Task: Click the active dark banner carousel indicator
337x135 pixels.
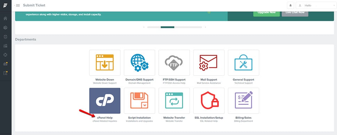Action: click(x=167, y=27)
